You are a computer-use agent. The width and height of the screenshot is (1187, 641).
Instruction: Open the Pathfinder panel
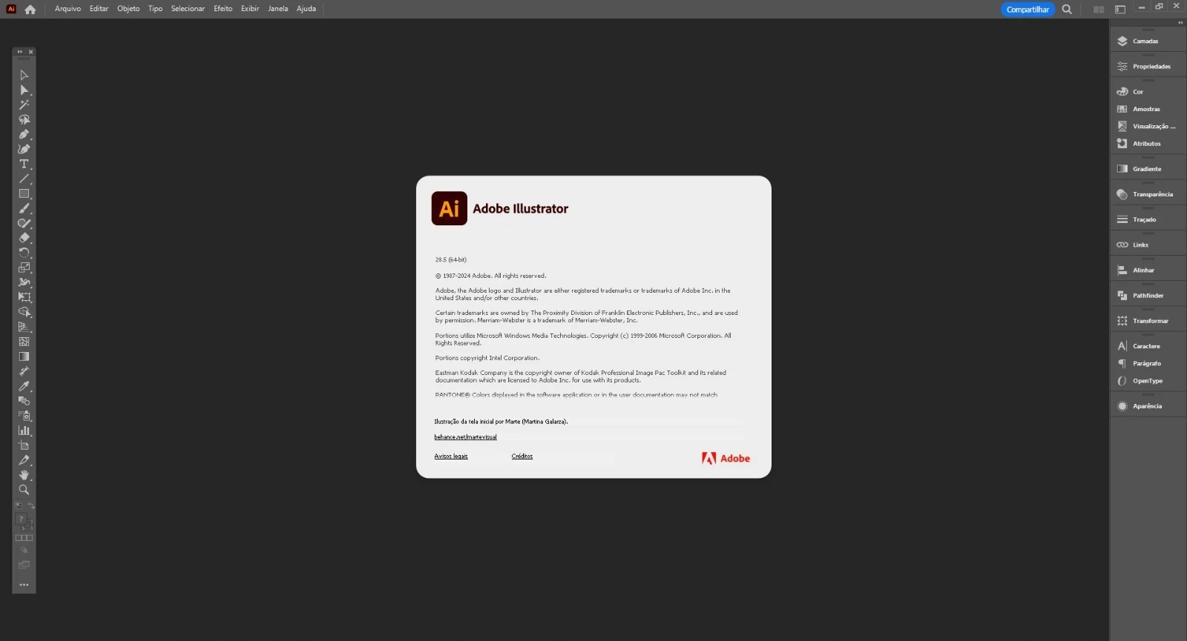pyautogui.click(x=1148, y=295)
